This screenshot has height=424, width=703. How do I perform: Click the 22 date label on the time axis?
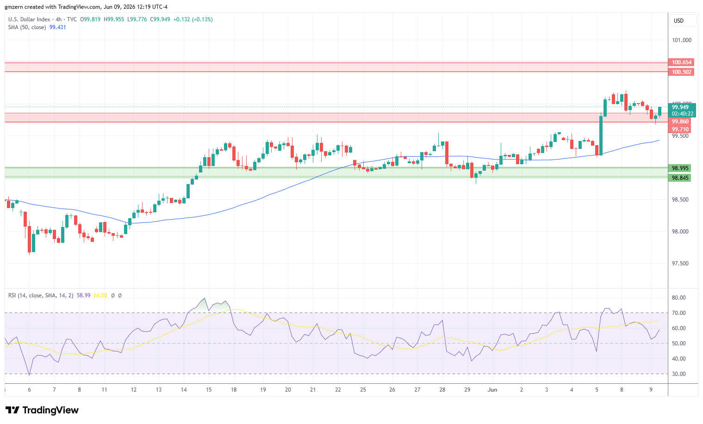pos(338,390)
